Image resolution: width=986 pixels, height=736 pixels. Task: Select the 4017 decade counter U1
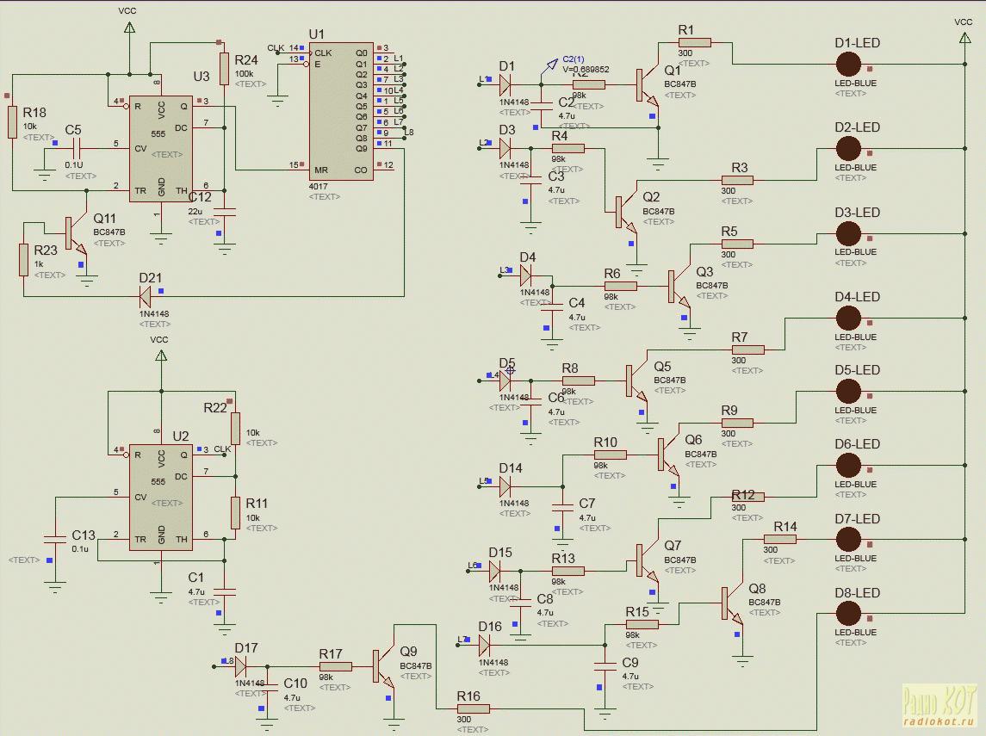[342, 110]
